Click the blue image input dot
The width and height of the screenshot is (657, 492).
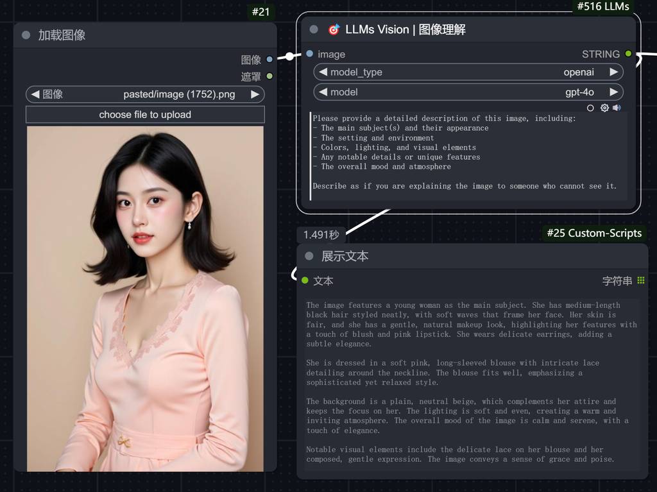coord(309,54)
